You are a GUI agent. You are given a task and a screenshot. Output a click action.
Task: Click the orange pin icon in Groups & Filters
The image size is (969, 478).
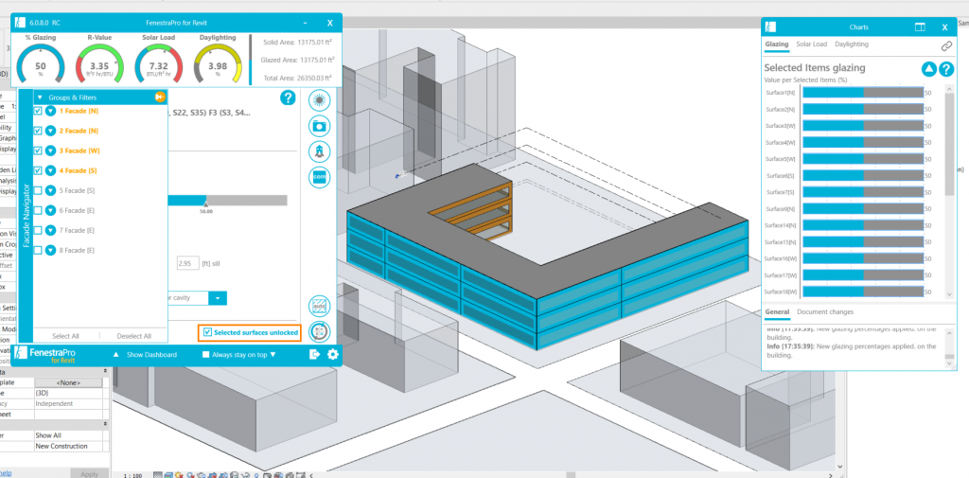tap(159, 97)
